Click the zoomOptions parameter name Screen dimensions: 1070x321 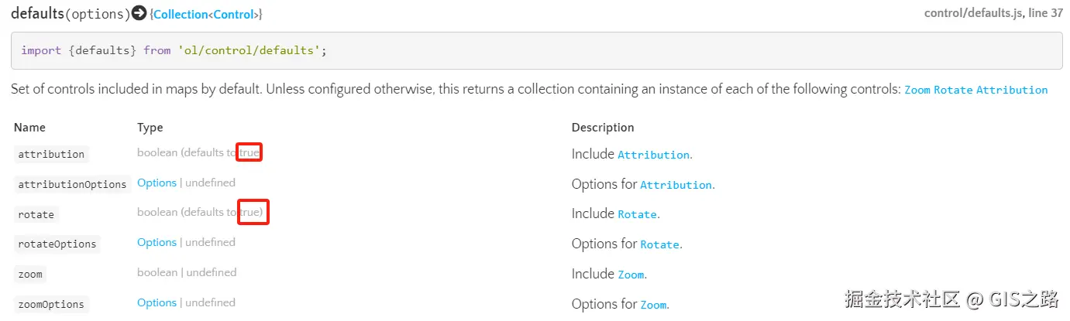(51, 304)
